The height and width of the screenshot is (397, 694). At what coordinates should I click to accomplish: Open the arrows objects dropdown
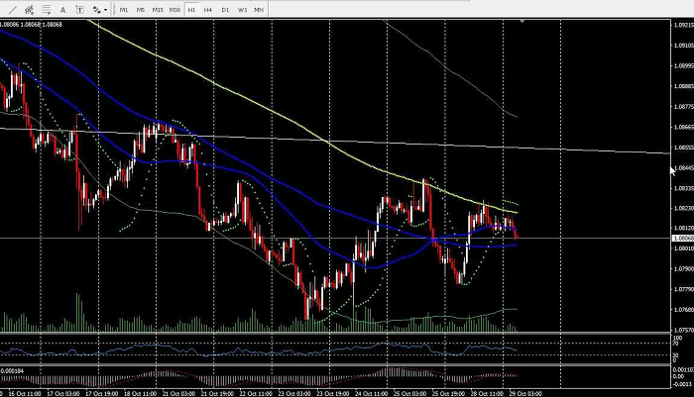(99, 9)
